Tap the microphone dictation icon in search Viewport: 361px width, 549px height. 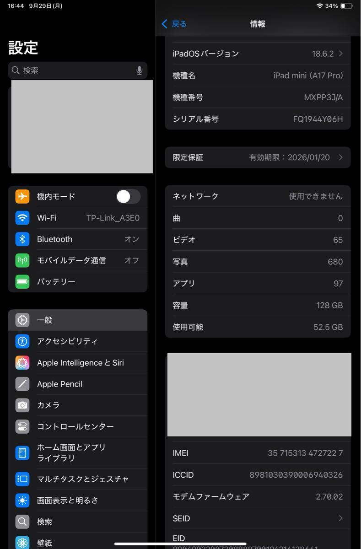tap(139, 70)
